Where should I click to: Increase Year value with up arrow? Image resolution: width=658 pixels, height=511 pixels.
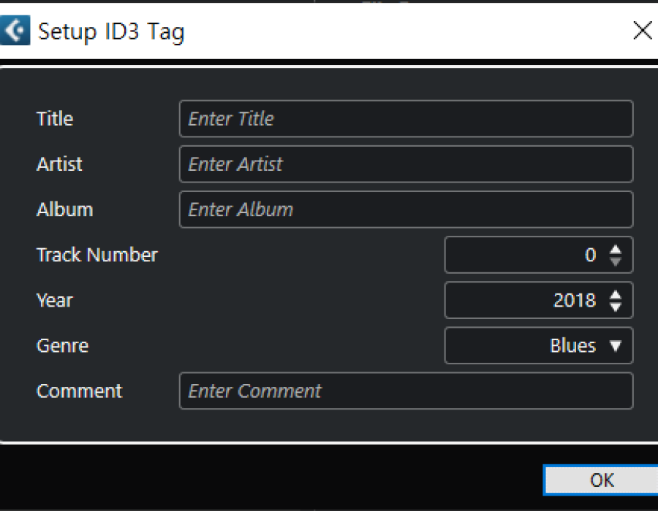(x=616, y=295)
